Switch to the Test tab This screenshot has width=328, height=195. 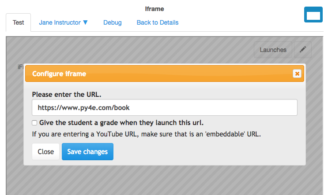[x=18, y=22]
